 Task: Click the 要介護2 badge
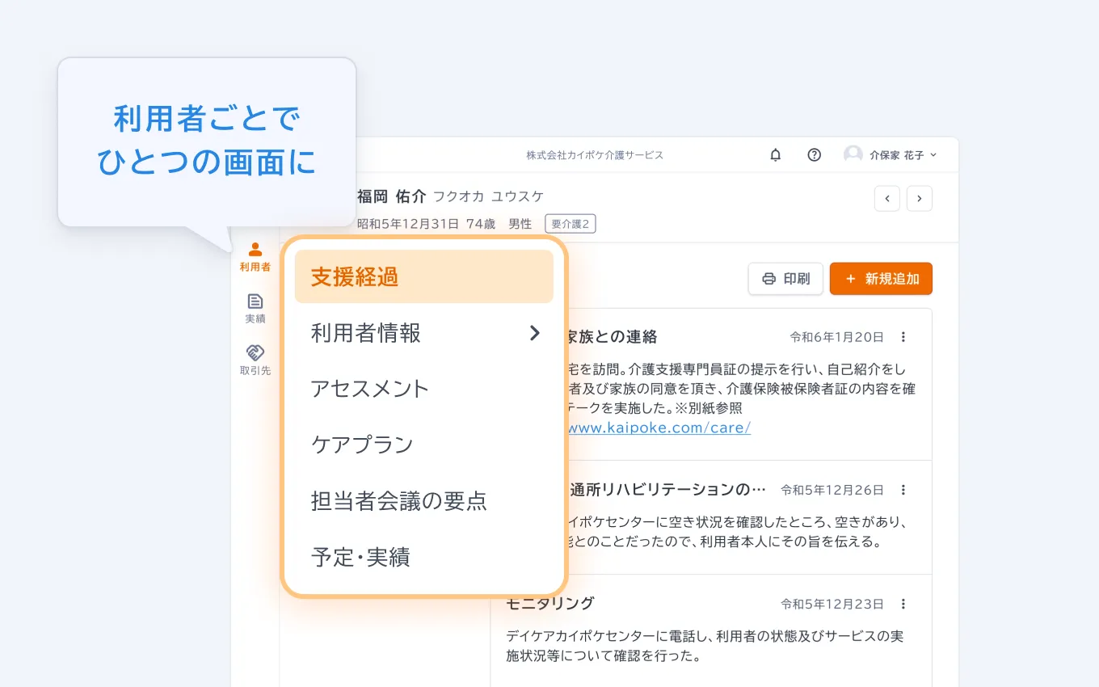(571, 224)
